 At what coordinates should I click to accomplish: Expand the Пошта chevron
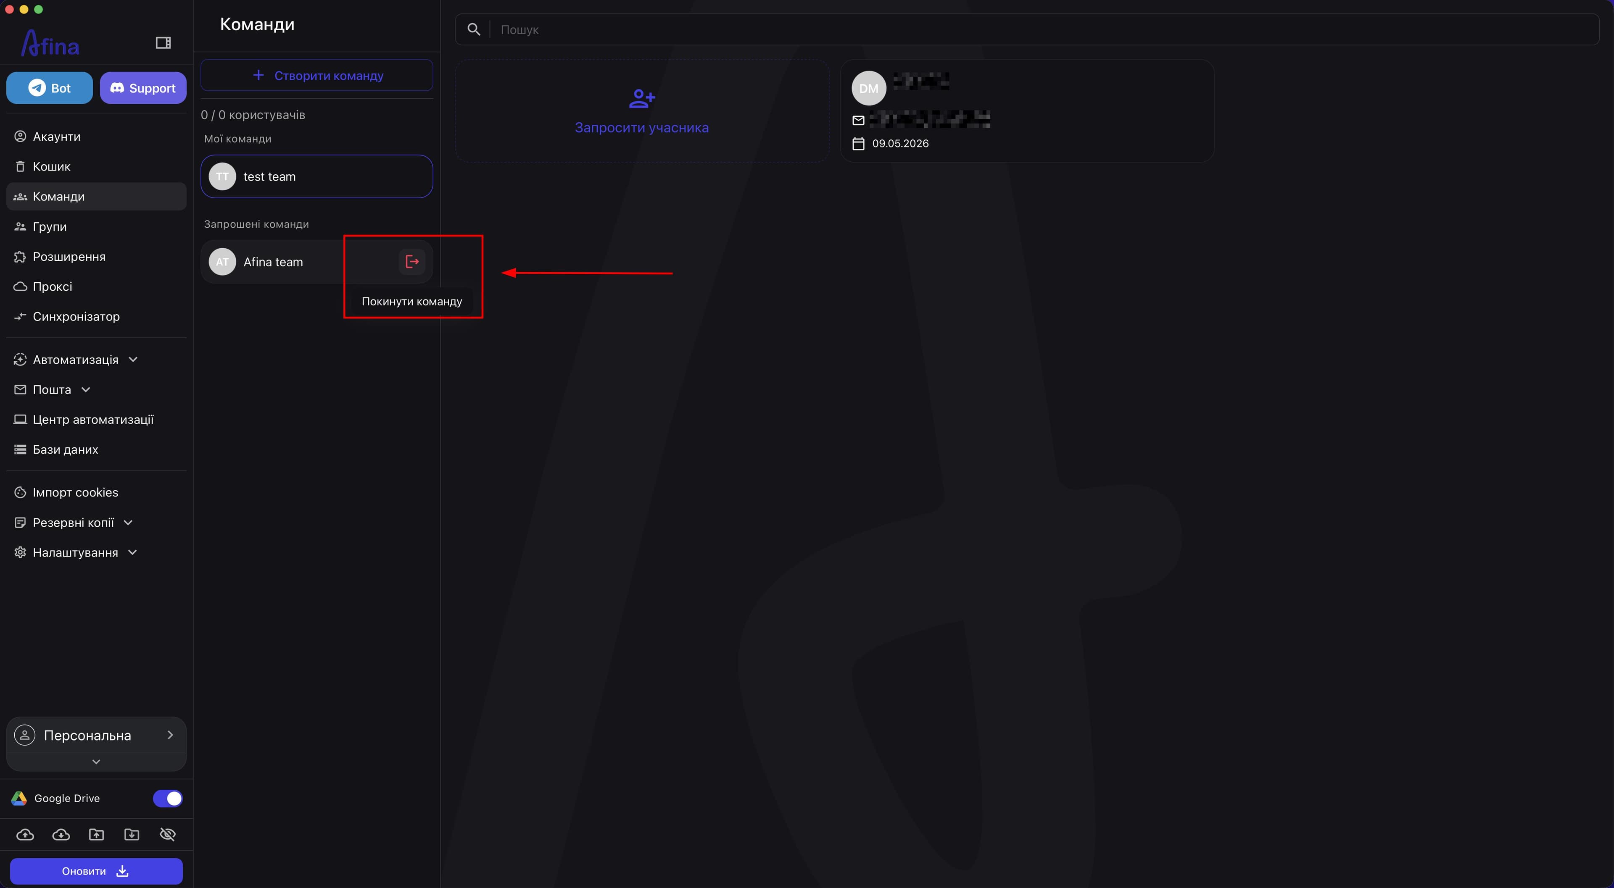click(86, 389)
